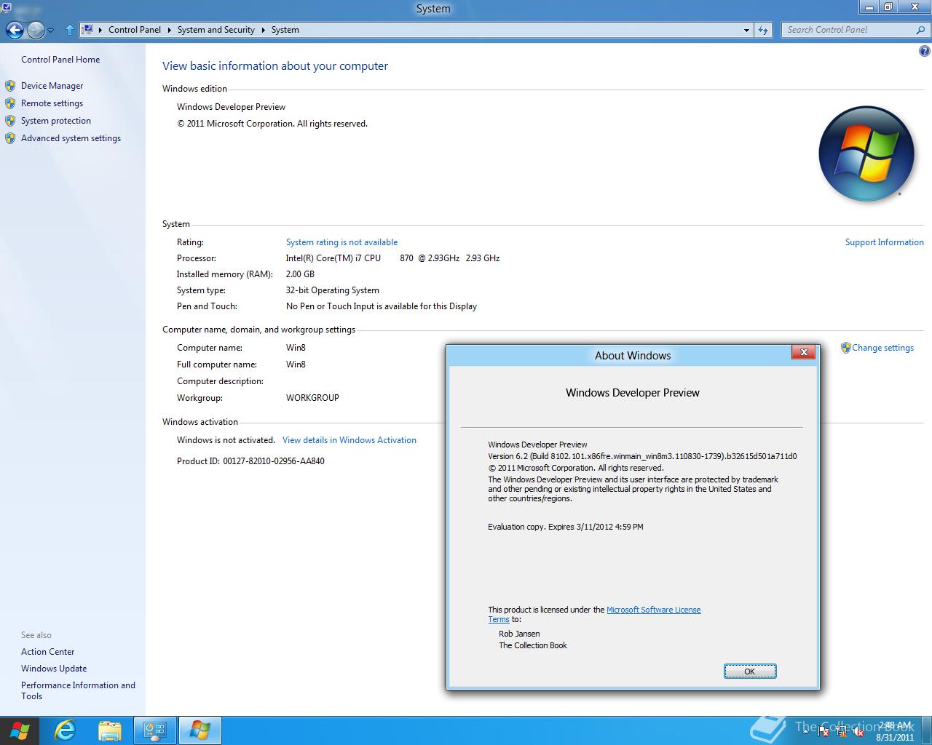Switch to About Windows taskbar button
932x745 pixels.
(x=200, y=730)
